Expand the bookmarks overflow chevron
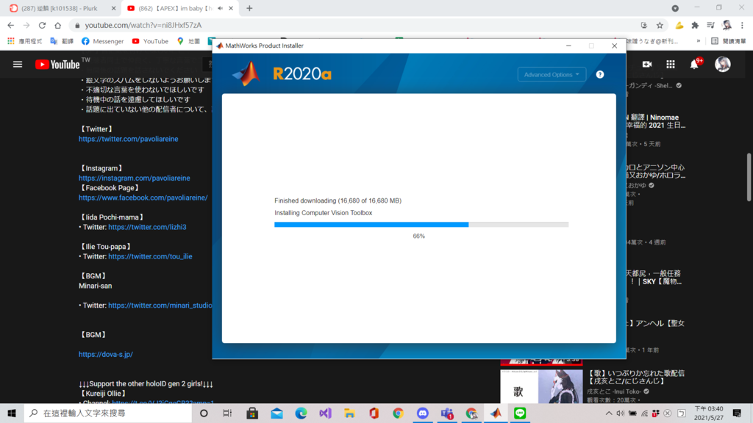 699,41
